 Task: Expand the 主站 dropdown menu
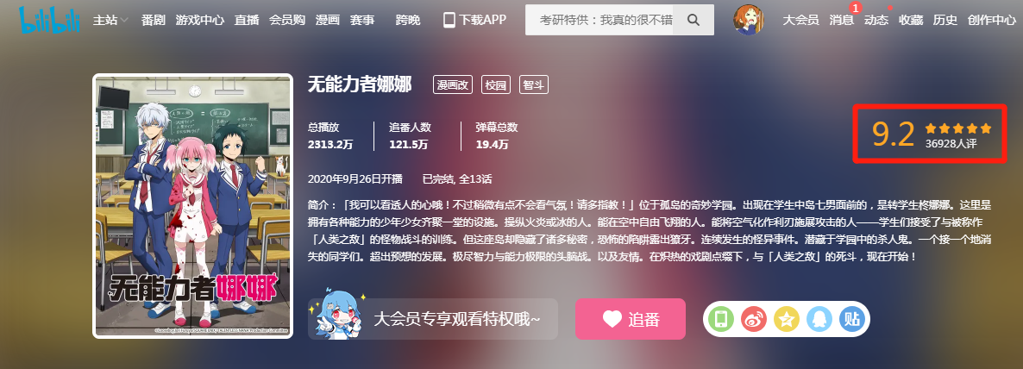click(x=110, y=20)
